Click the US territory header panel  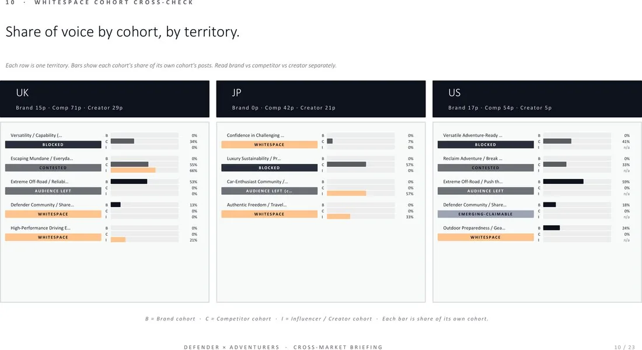coord(537,99)
